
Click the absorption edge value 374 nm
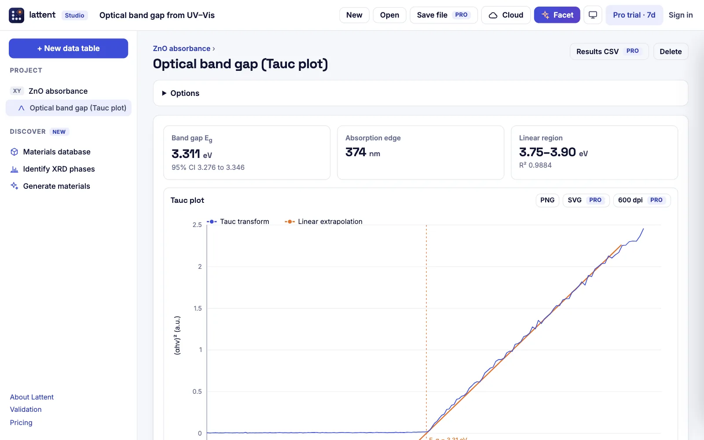pyautogui.click(x=363, y=152)
